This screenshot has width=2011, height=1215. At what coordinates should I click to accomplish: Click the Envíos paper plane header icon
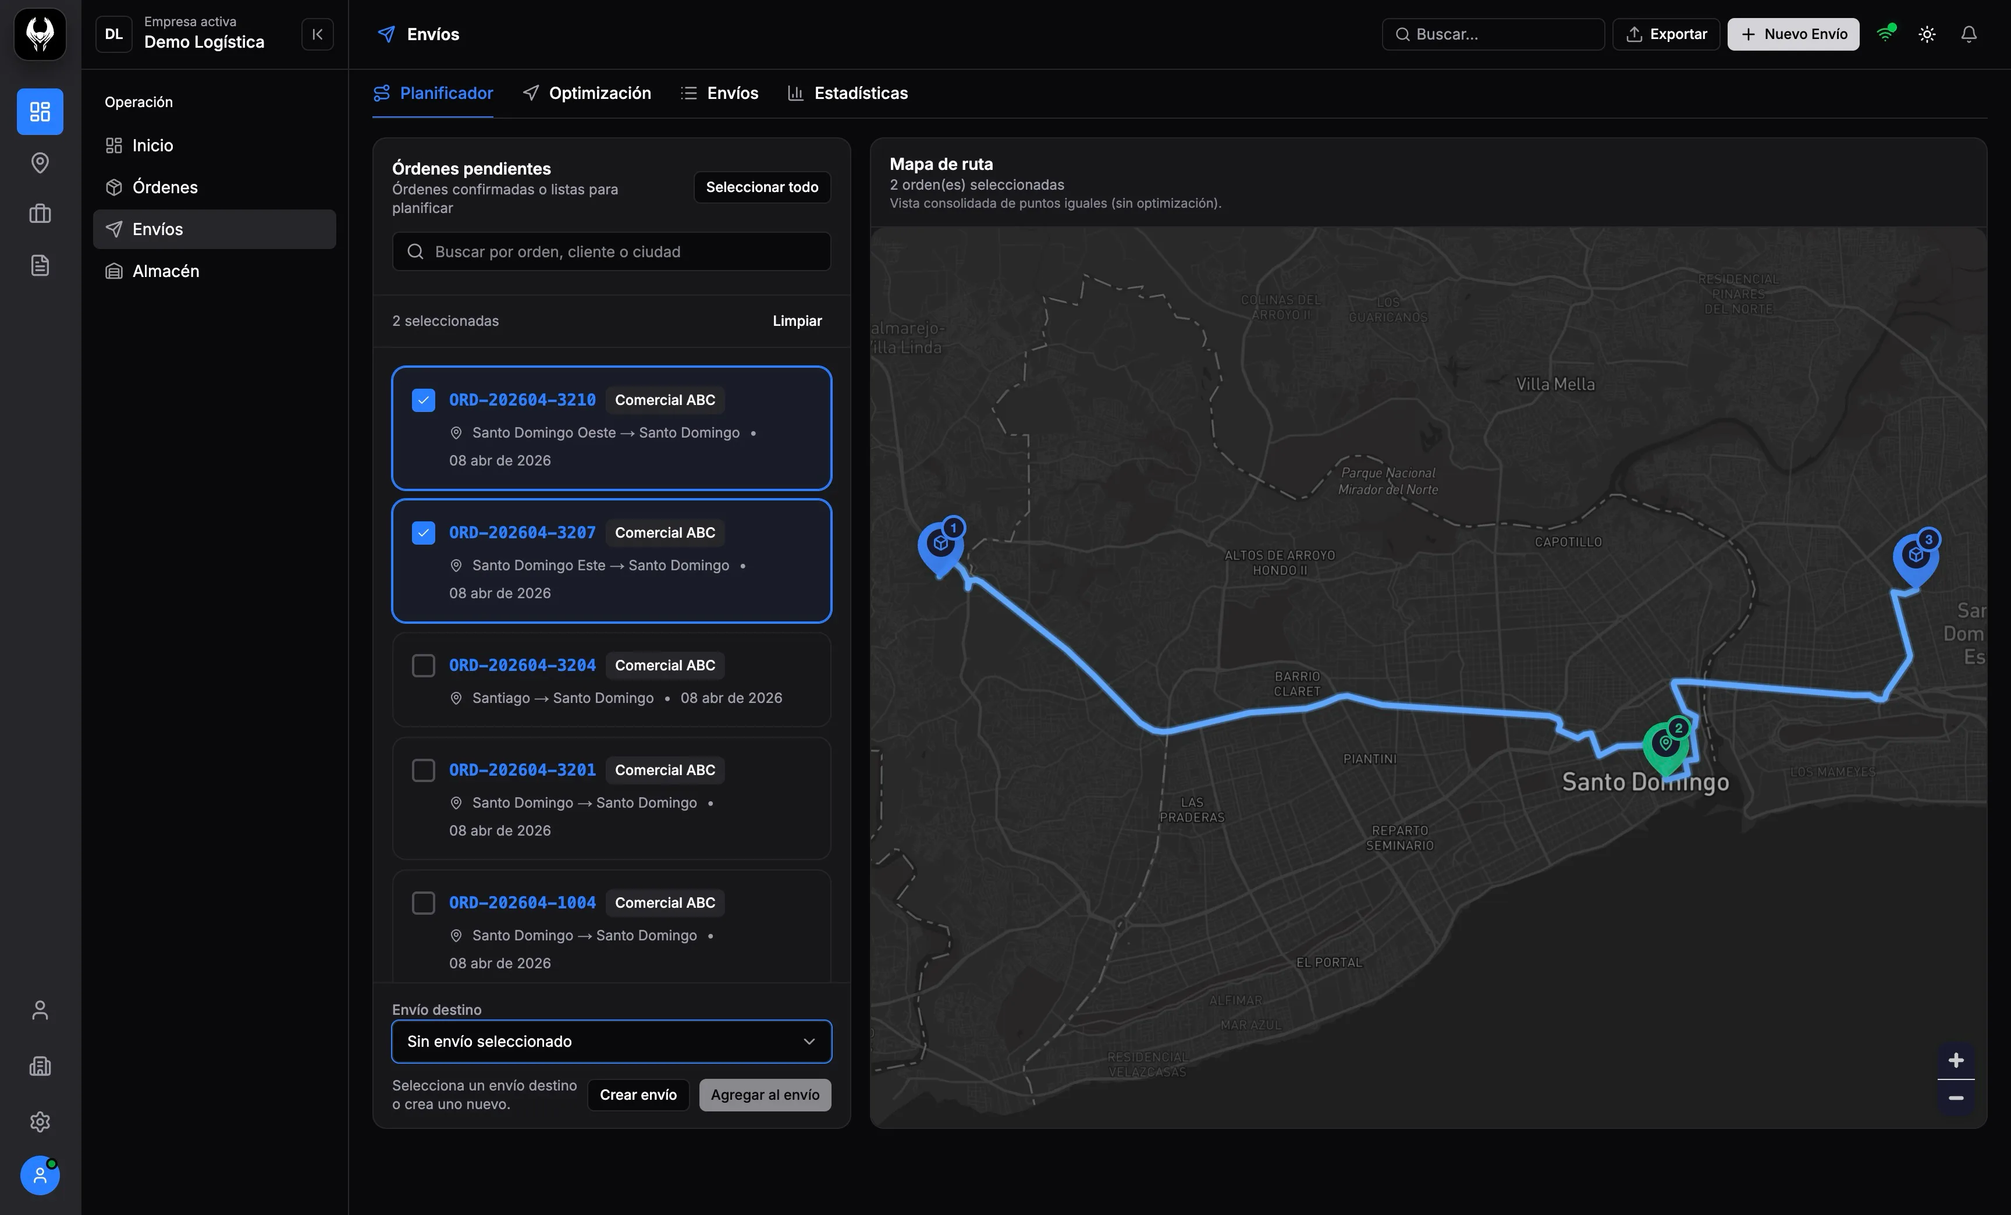pyautogui.click(x=386, y=34)
